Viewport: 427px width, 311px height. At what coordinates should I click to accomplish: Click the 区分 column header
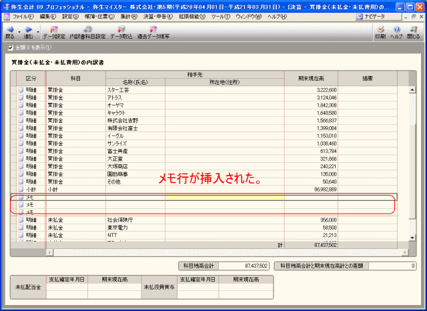[31, 79]
